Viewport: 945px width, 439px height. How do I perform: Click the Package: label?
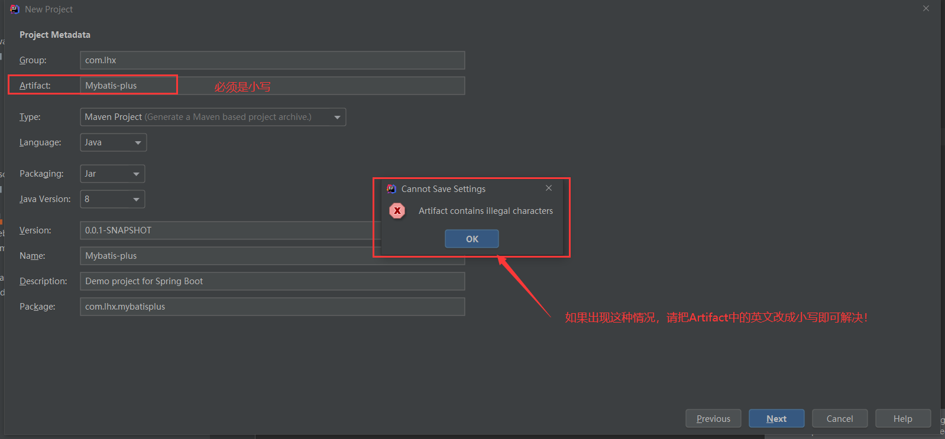pos(37,307)
